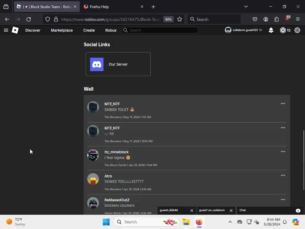305x229 pixels.
Task: Open options dots for Atro post
Action: point(283,175)
